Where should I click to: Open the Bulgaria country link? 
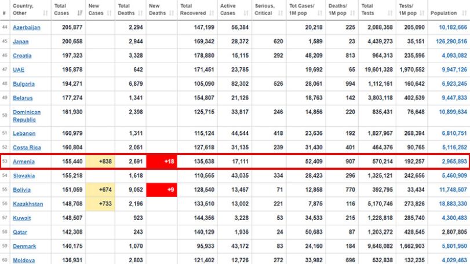[24, 84]
